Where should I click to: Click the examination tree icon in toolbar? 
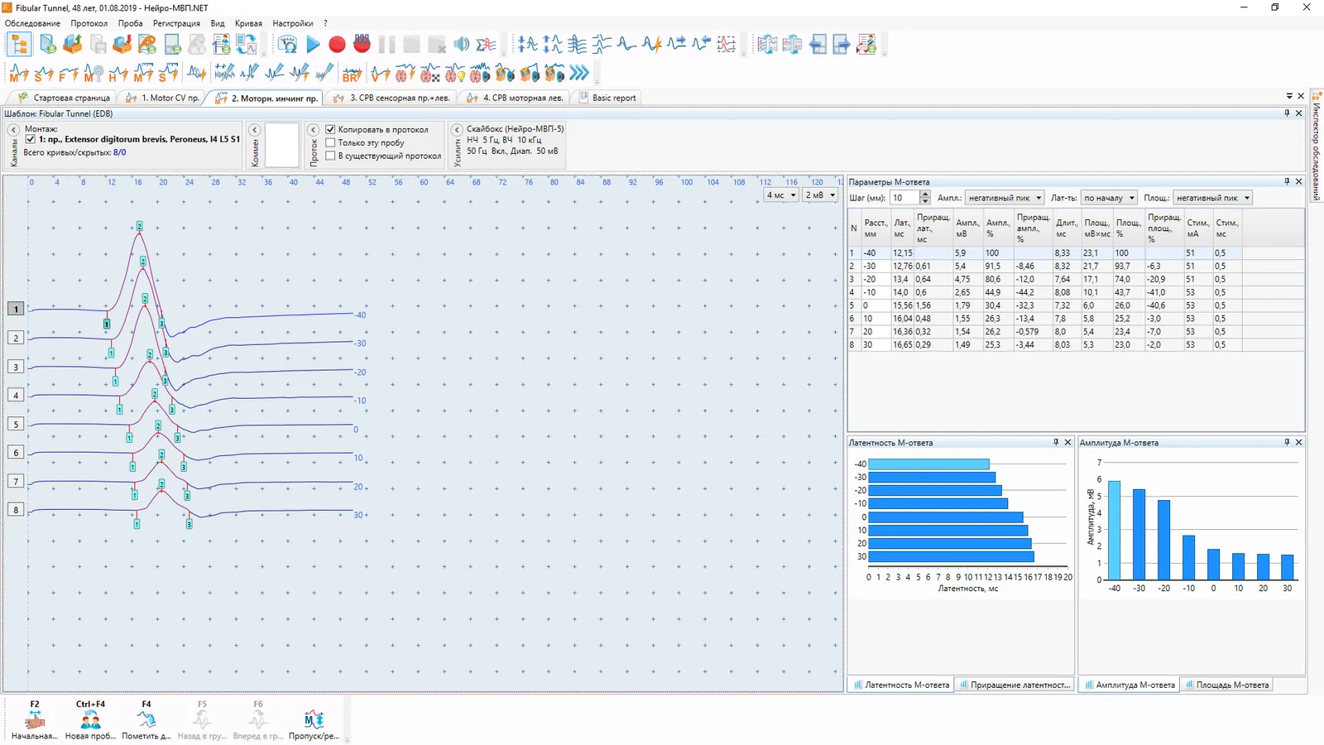click(19, 45)
